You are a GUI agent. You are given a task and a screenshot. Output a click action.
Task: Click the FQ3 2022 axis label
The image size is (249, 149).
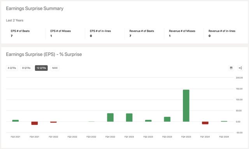[x=91, y=137]
